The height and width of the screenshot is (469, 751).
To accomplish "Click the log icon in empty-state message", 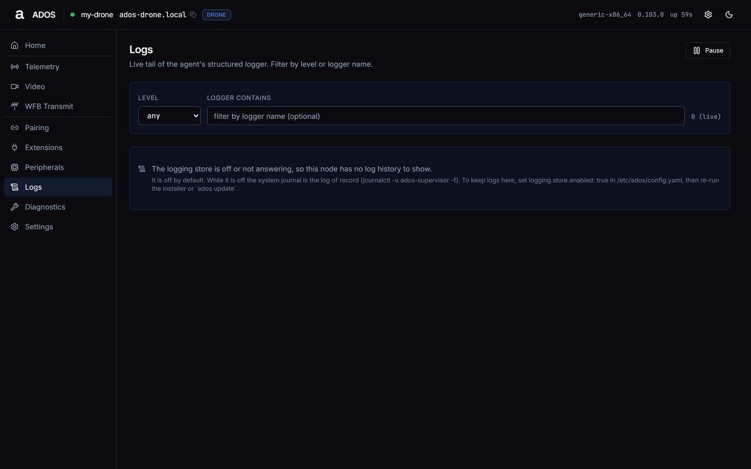I will 142,169.
